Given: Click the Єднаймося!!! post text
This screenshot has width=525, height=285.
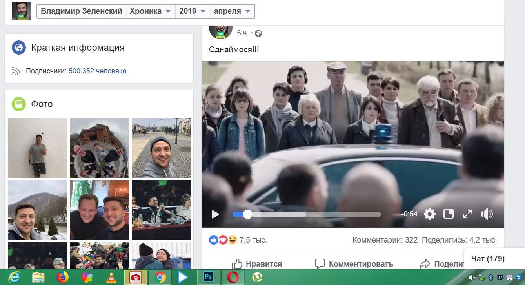Looking at the screenshot, I should pos(234,49).
